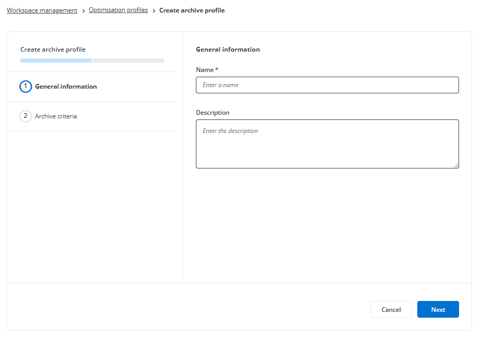This screenshot has height=338, width=481.
Task: Click the filled segment of the progress bar
Action: [x=56, y=60]
